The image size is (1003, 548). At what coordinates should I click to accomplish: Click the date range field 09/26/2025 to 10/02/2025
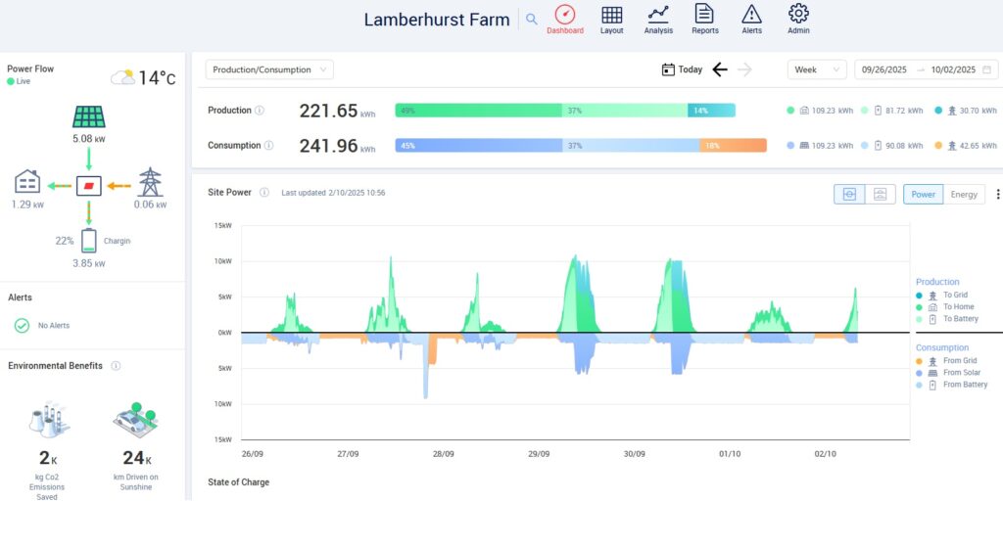pos(926,69)
